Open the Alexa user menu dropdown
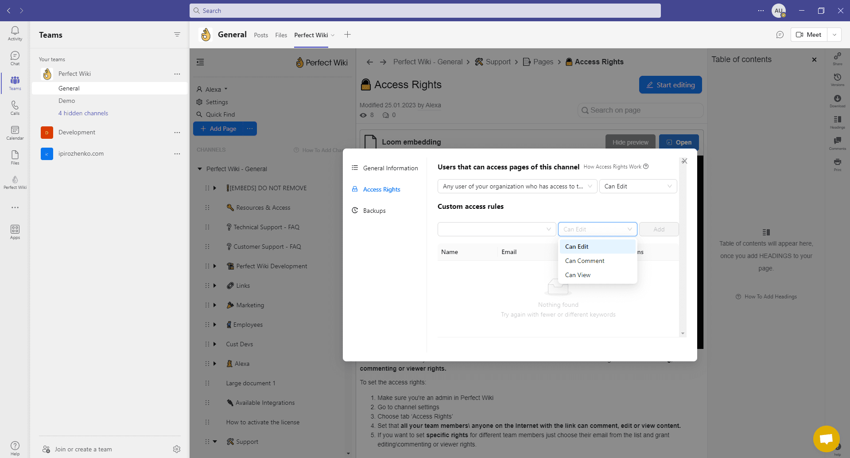The image size is (850, 458). click(212, 89)
